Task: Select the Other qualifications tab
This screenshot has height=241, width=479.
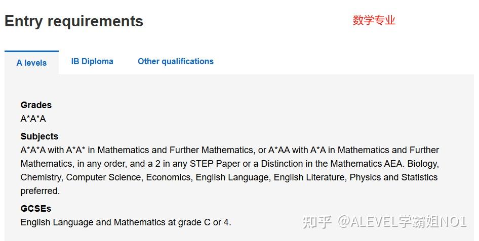Action: click(176, 61)
